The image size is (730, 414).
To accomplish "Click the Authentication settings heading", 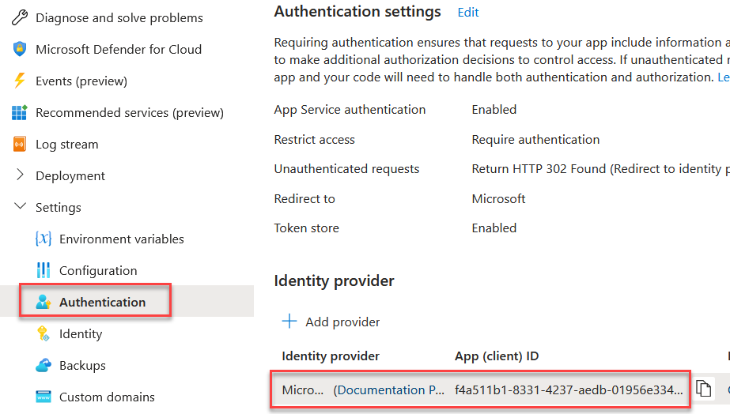I will (x=357, y=11).
